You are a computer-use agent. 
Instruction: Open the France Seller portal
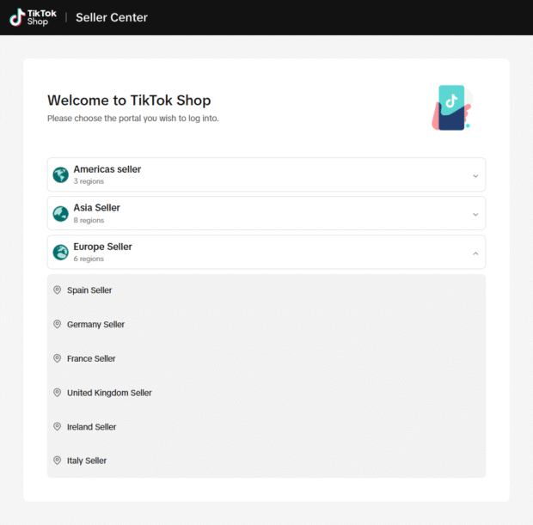(x=266, y=358)
